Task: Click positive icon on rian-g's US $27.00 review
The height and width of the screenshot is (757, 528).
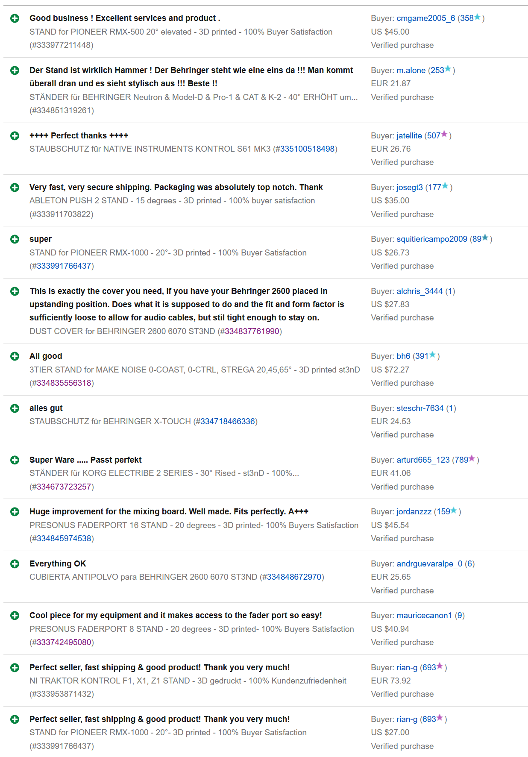Action: tap(15, 719)
